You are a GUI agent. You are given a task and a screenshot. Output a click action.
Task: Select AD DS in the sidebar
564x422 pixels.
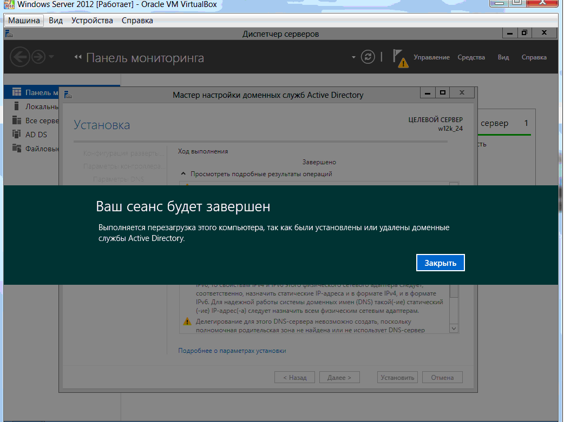click(x=31, y=135)
